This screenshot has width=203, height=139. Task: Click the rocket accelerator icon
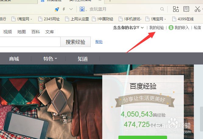[57, 9]
